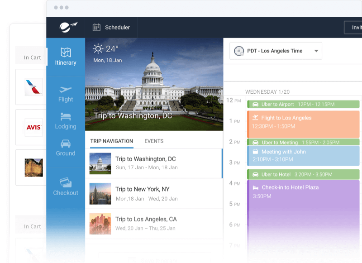Switch to the Events tab
This screenshot has width=362, height=263.
[154, 141]
